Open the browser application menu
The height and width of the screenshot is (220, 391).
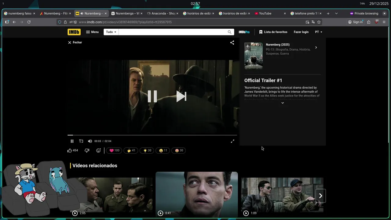point(384,22)
